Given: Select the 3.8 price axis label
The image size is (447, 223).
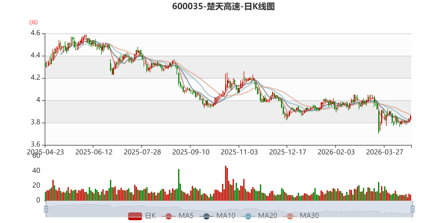Looking at the screenshot, I should (x=35, y=122).
